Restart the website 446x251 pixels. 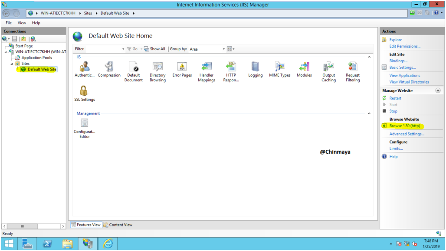395,98
